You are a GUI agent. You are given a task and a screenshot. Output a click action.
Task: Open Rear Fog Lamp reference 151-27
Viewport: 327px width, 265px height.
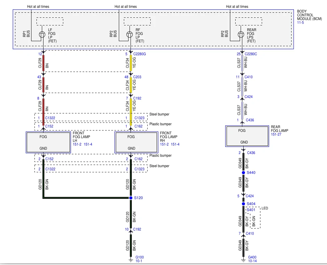(276, 135)
